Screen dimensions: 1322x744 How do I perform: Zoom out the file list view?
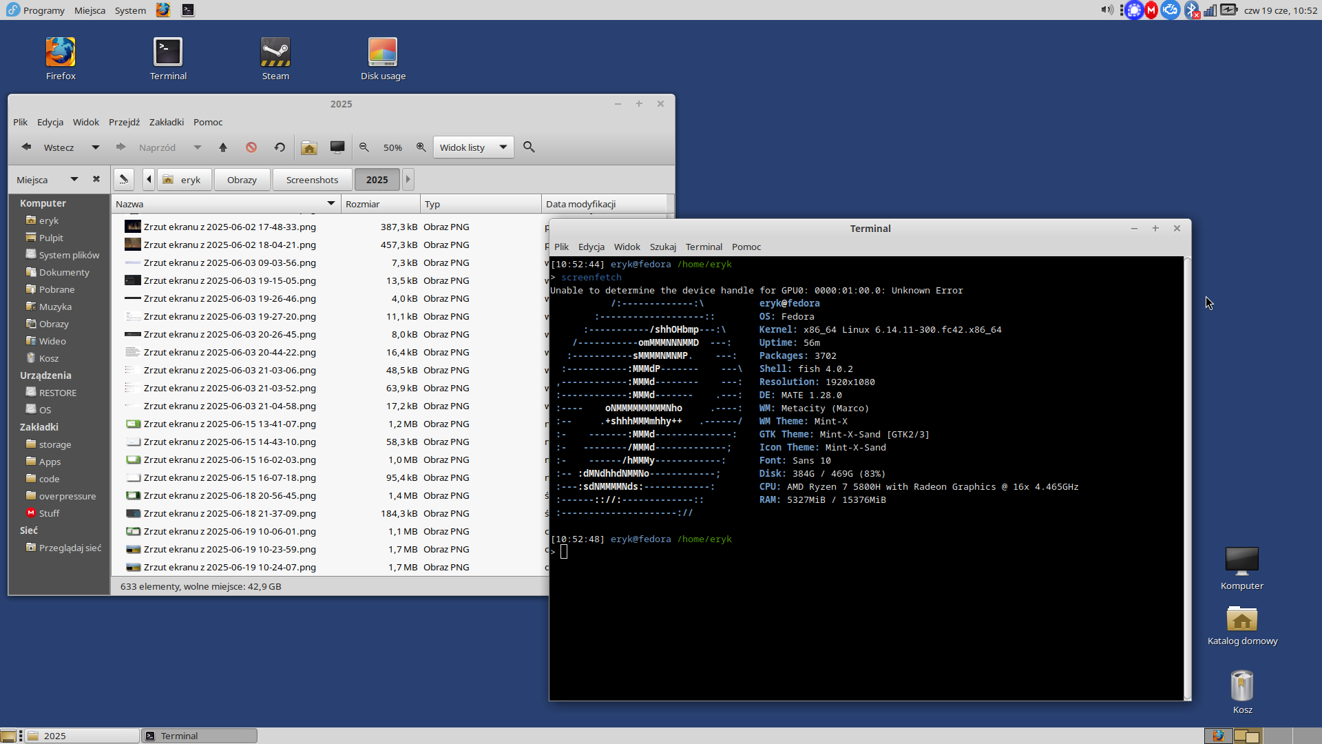(x=364, y=147)
